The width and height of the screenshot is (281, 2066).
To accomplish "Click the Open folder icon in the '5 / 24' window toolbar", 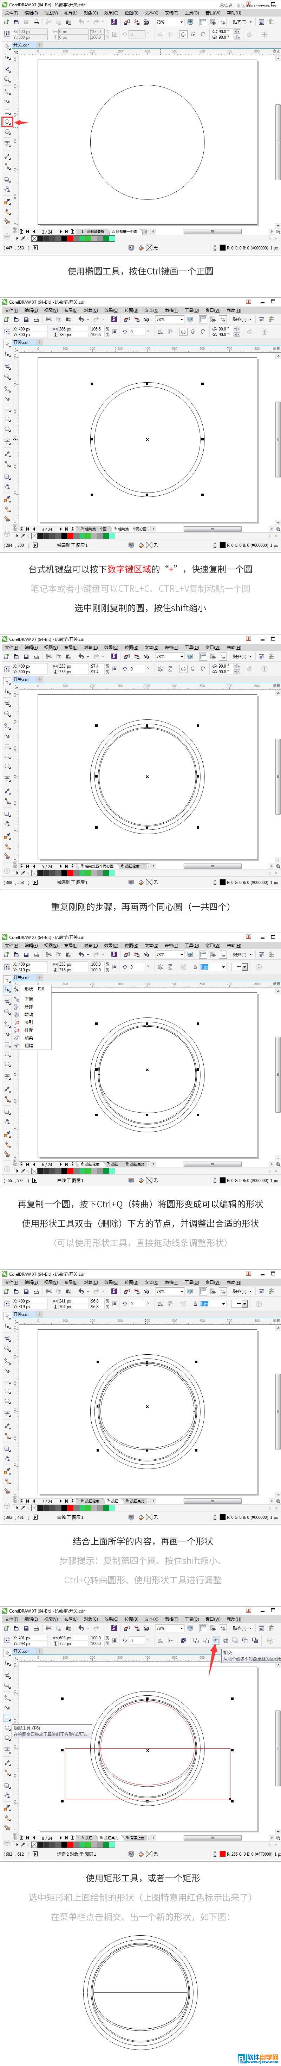I will click(x=17, y=656).
